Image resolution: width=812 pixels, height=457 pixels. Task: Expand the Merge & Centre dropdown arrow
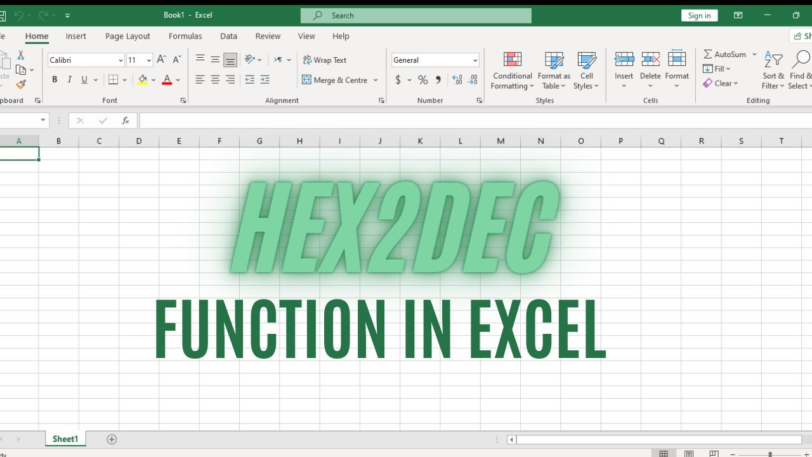coord(376,80)
